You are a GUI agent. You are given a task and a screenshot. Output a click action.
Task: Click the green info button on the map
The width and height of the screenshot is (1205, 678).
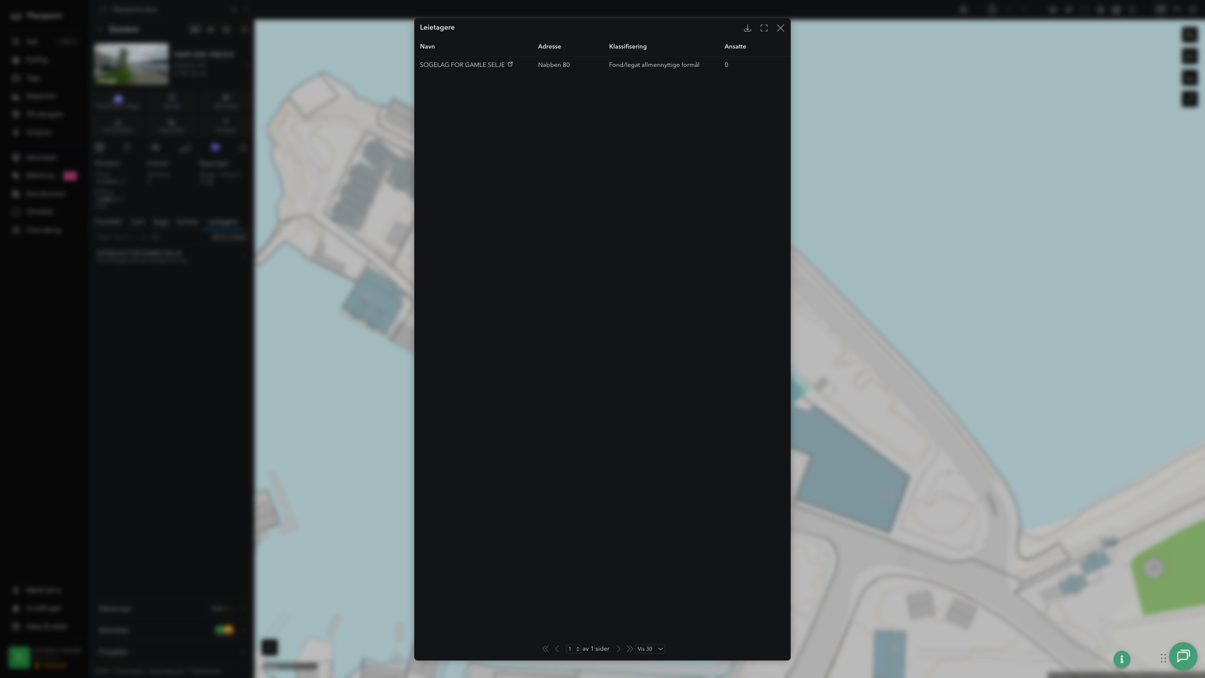(1122, 659)
